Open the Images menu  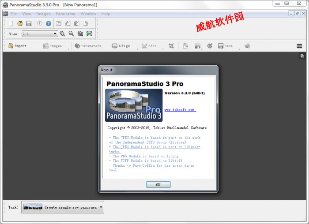43,14
